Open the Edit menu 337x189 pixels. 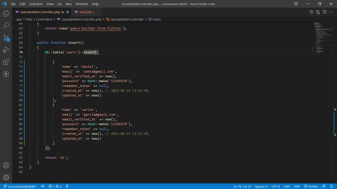(x=22, y=4)
